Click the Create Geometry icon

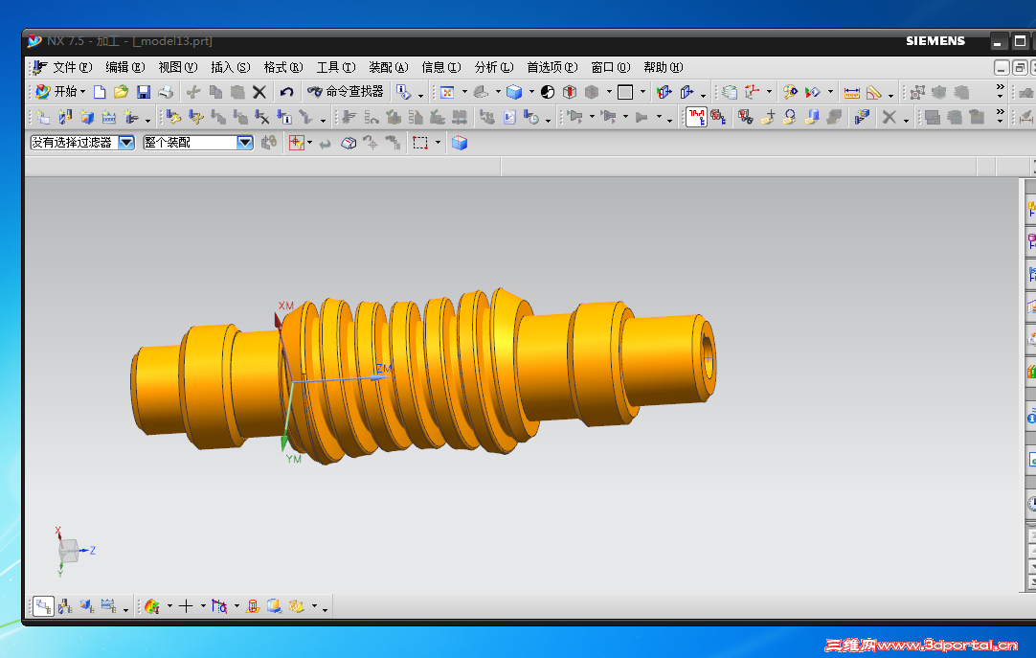coord(86,118)
